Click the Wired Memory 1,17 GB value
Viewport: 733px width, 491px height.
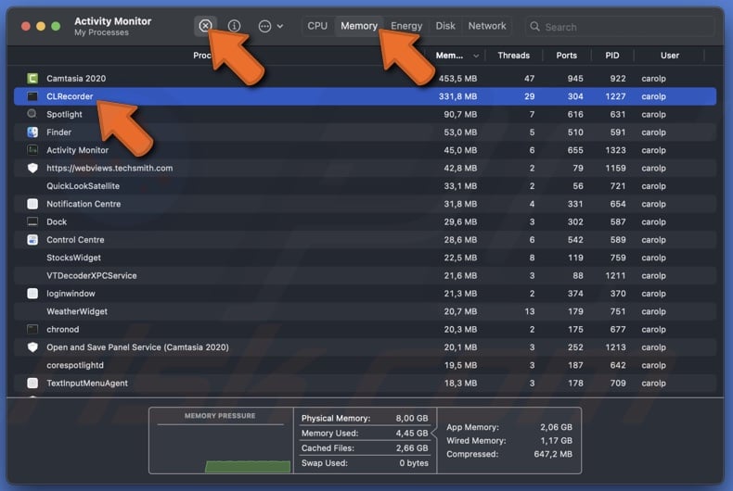coord(556,441)
